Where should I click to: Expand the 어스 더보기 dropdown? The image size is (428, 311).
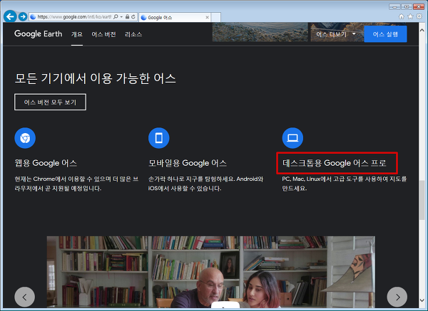click(x=336, y=34)
